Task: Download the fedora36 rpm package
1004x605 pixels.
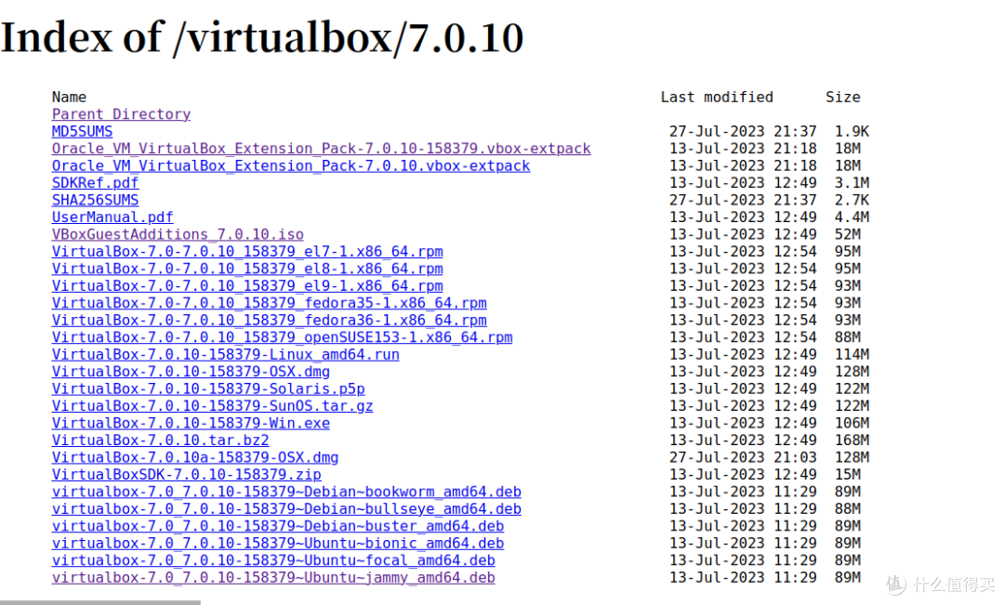Action: [269, 320]
